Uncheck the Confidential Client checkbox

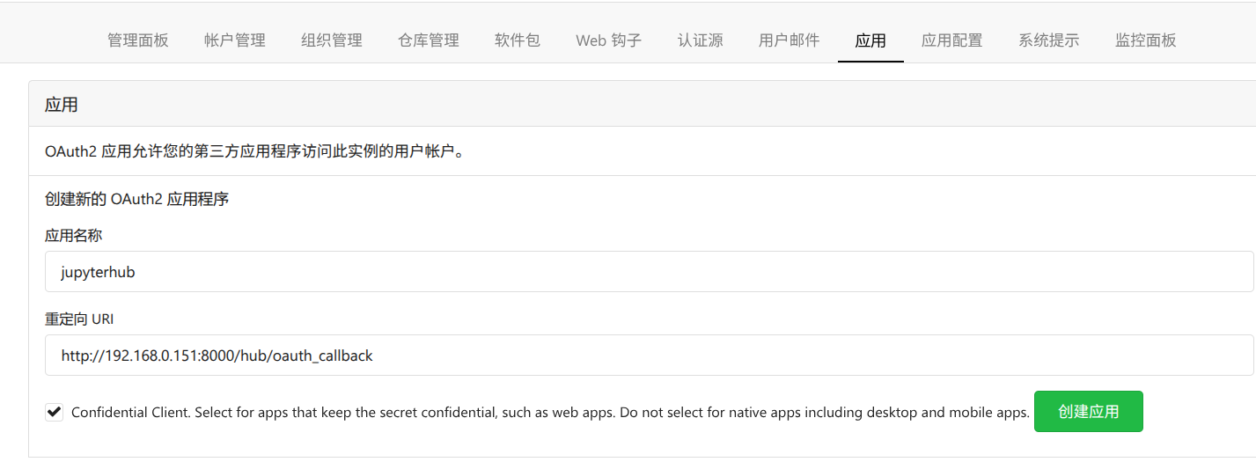point(55,412)
